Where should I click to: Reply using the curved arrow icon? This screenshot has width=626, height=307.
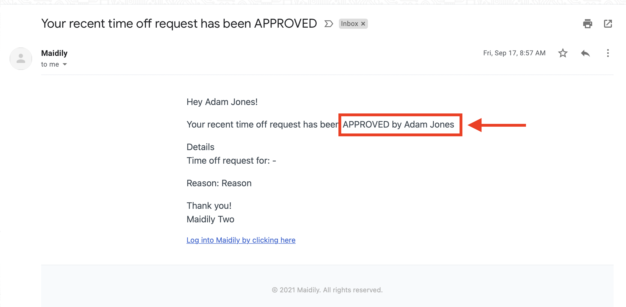click(585, 53)
